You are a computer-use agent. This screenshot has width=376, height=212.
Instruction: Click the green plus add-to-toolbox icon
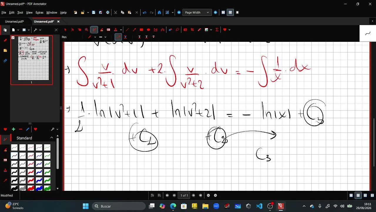click(13, 129)
